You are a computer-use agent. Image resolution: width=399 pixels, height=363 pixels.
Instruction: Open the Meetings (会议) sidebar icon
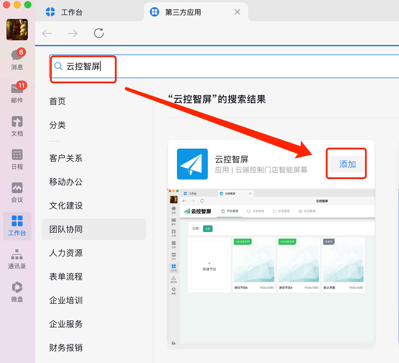pyautogui.click(x=17, y=192)
